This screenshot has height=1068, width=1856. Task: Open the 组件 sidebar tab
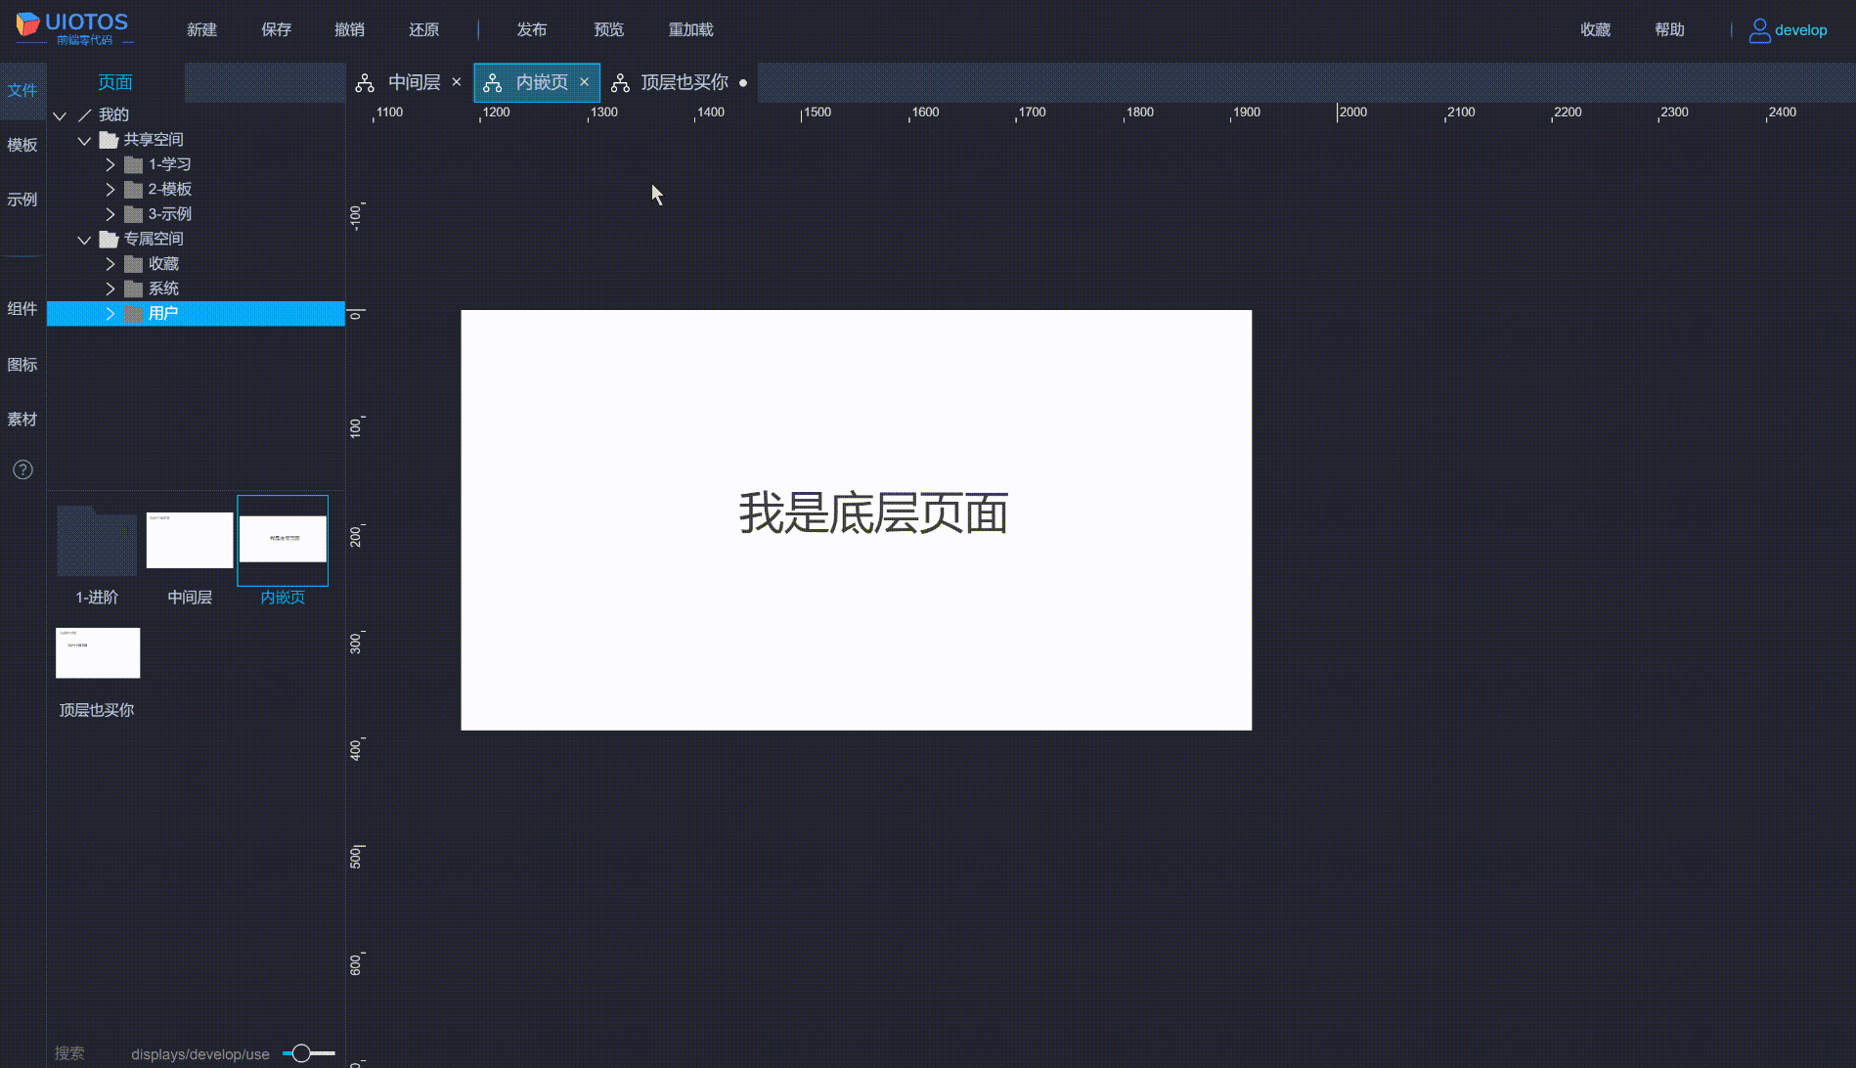point(22,309)
